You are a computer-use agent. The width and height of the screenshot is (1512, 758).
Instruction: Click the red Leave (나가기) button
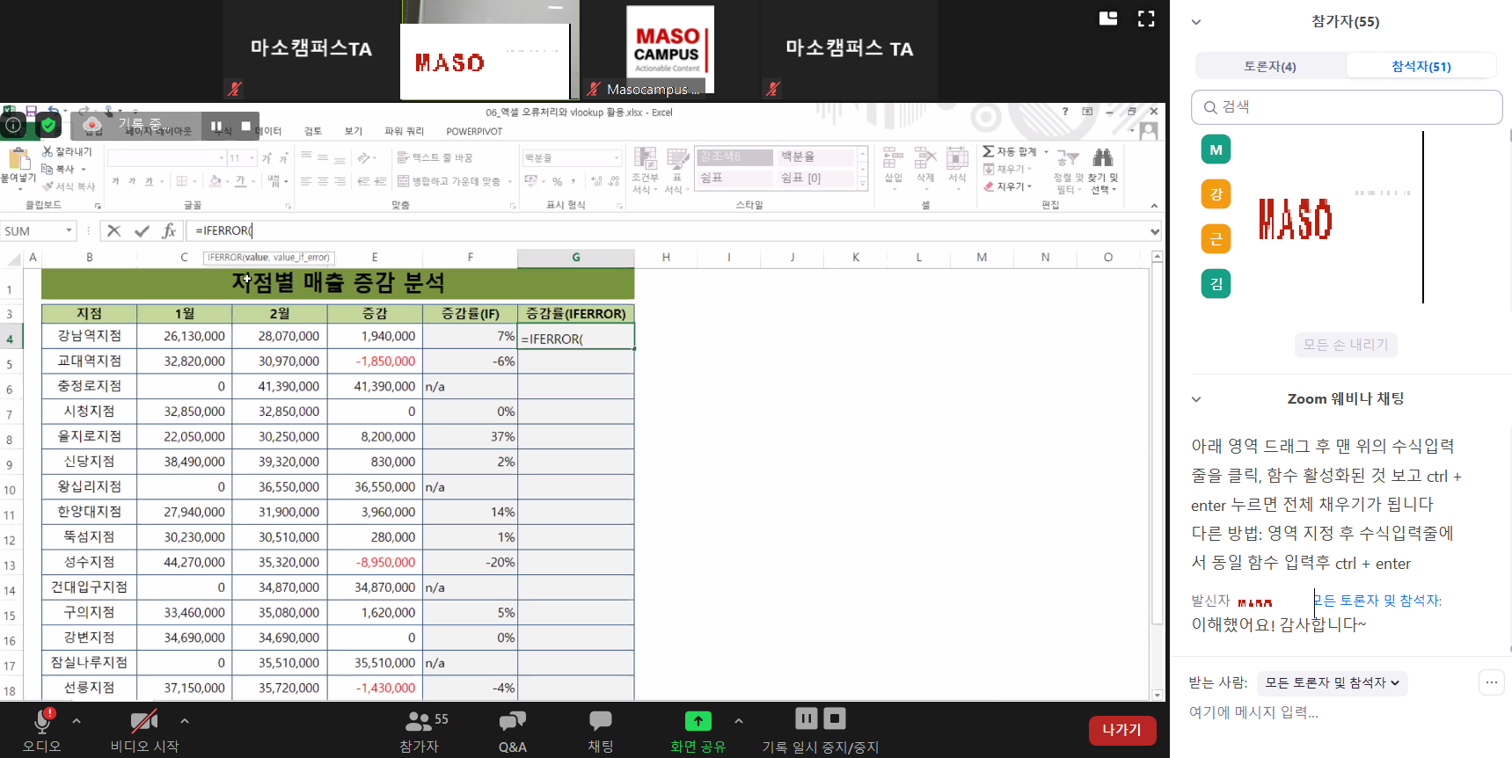tap(1121, 730)
